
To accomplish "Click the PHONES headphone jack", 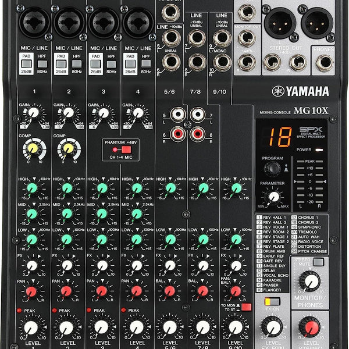I will [325, 62].
